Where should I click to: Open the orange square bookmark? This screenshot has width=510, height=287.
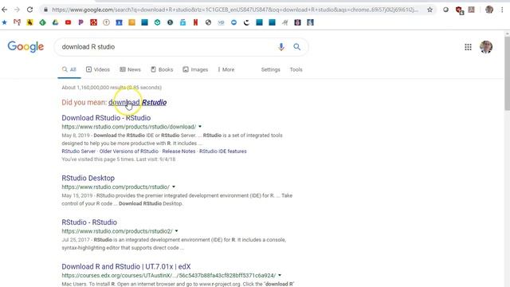tap(131, 22)
